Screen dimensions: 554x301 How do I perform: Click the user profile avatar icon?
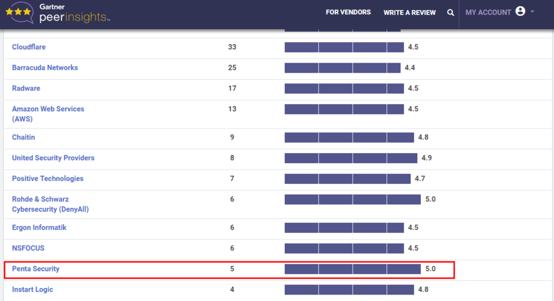[x=520, y=11]
